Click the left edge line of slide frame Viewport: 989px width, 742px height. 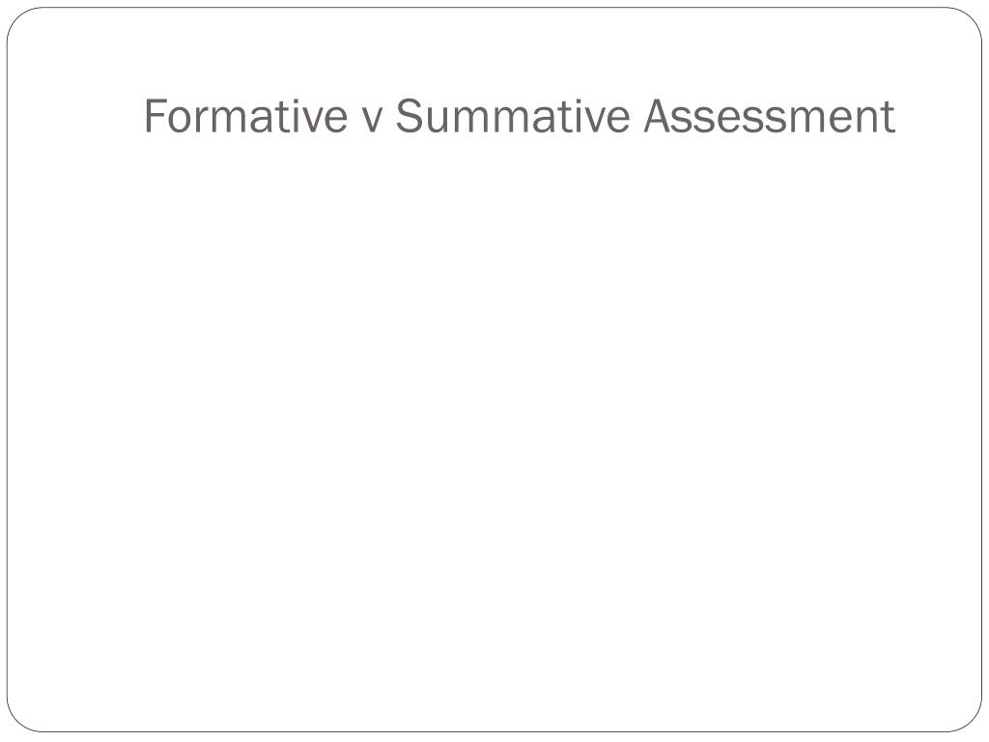[8, 370]
